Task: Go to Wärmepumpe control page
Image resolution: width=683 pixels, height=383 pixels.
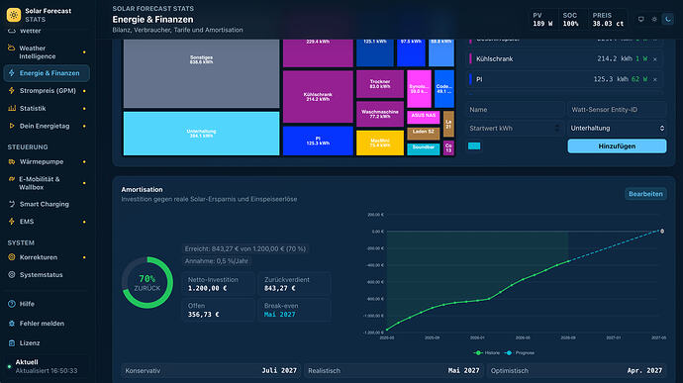Action: (x=47, y=161)
